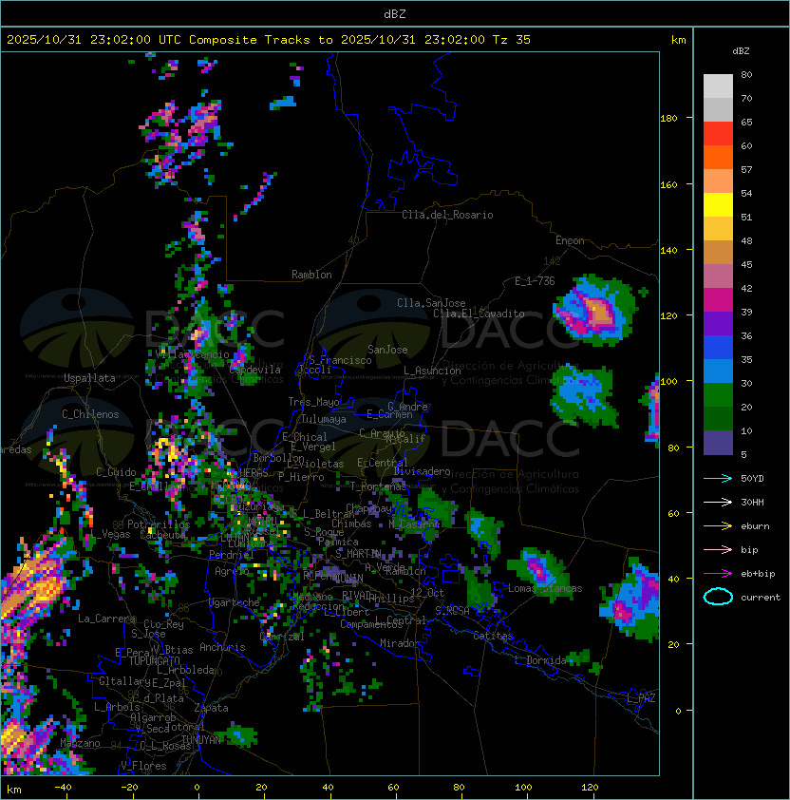Click the yellow eburn arrow in legend
This screenshot has width=790, height=800.
tap(718, 526)
